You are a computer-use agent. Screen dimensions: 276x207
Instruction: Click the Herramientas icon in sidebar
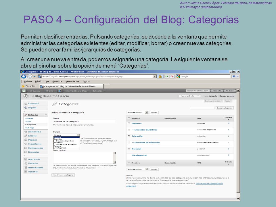26,168
